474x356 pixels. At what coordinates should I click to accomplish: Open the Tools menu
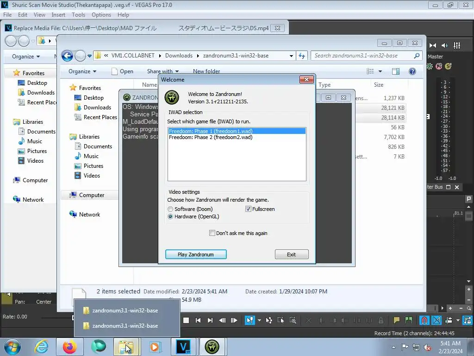pos(78,14)
